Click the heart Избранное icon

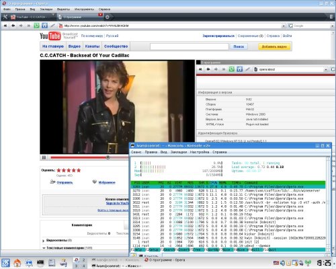pos(95,182)
